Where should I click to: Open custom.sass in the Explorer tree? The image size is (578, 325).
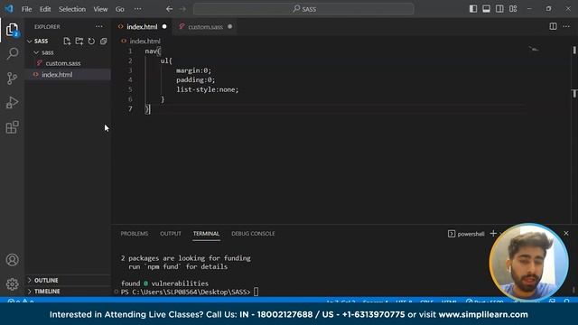[x=63, y=63]
